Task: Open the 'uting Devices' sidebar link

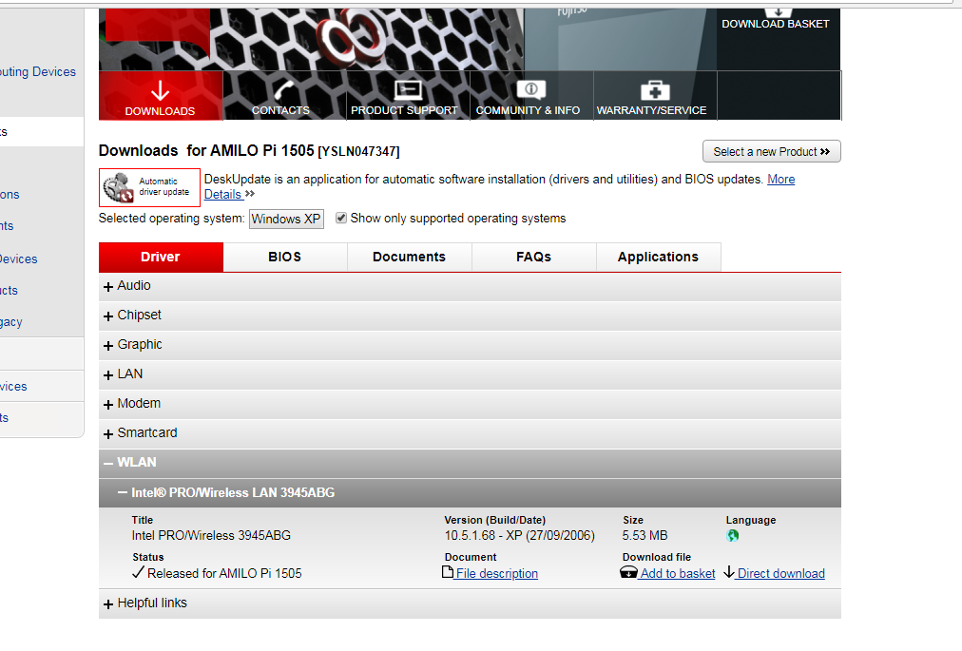Action: click(x=38, y=72)
